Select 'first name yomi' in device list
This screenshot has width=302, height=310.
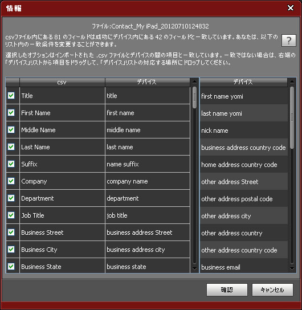click(x=244, y=96)
